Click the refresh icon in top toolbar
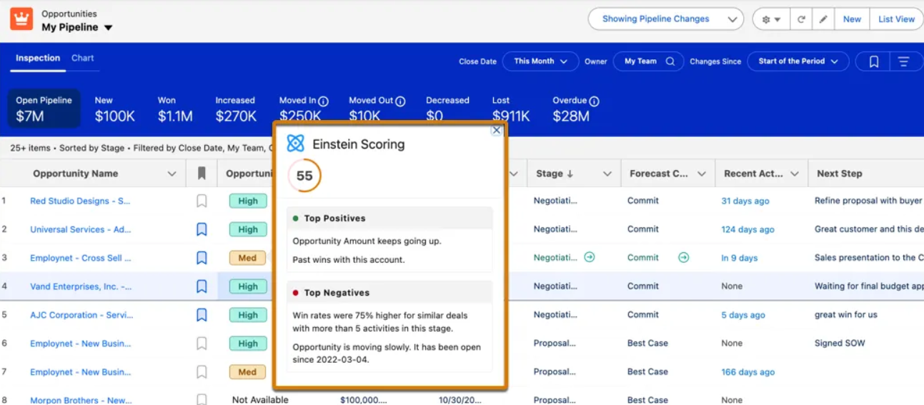 (801, 19)
